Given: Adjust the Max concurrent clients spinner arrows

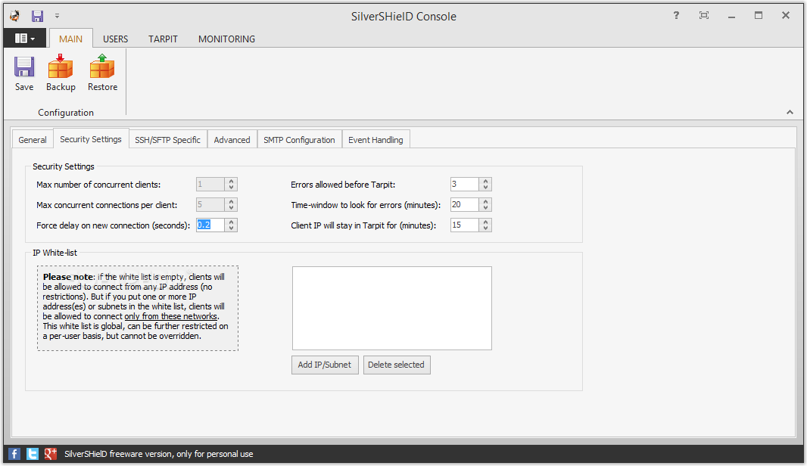Looking at the screenshot, I should [232, 184].
